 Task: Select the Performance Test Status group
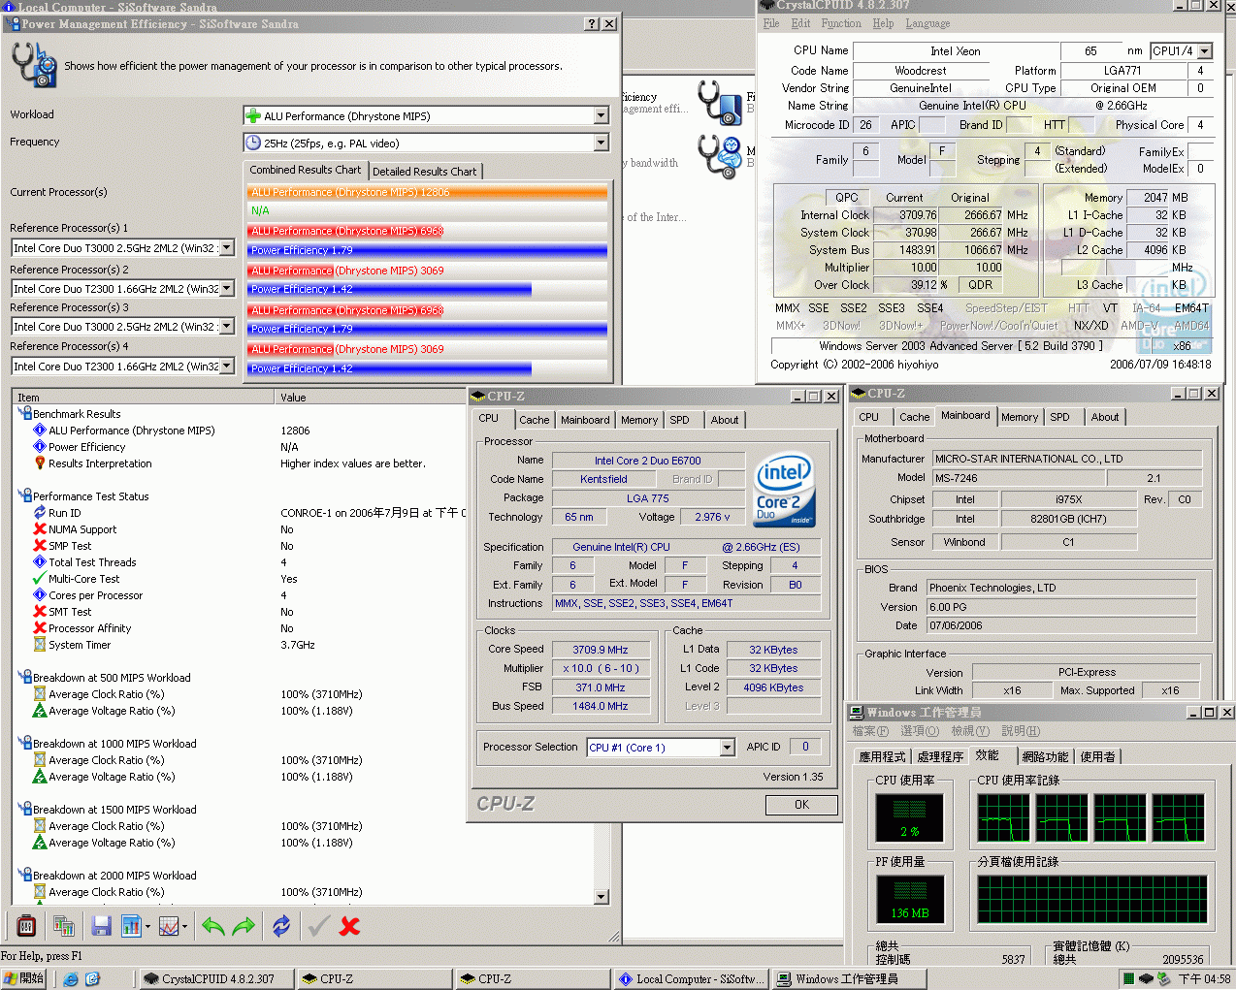(91, 496)
